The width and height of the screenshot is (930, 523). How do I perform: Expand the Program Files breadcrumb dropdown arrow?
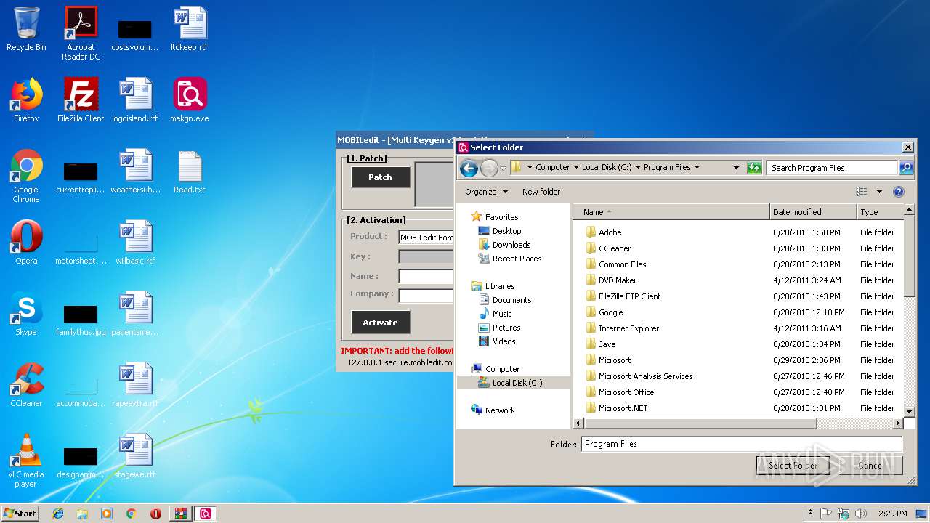tap(697, 168)
